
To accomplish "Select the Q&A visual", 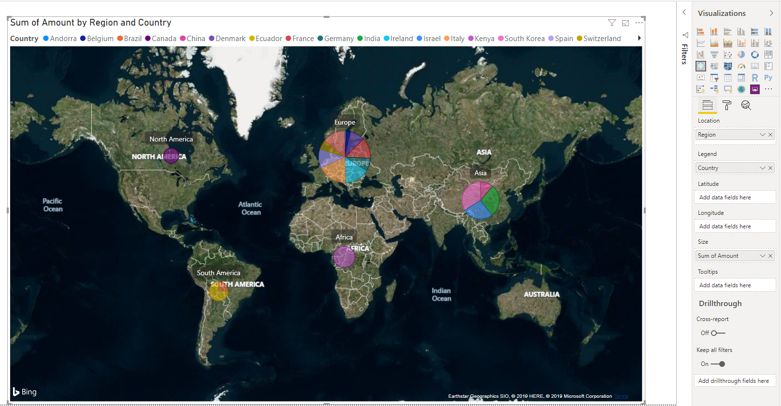I will click(728, 89).
